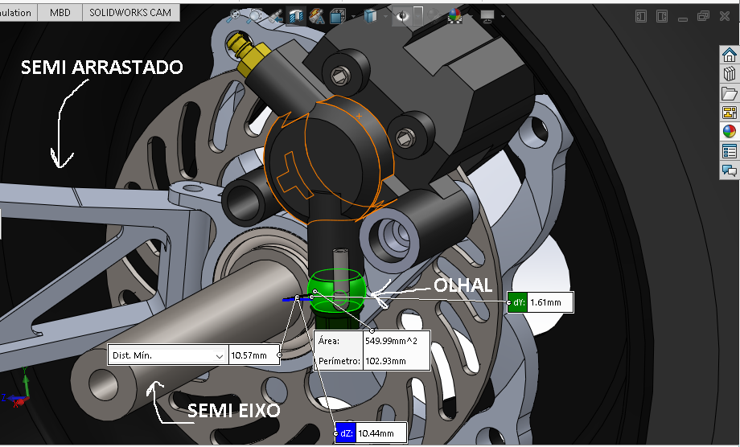Switch to the MBD tab
Image resolution: width=740 pixels, height=447 pixels.
[x=60, y=13]
